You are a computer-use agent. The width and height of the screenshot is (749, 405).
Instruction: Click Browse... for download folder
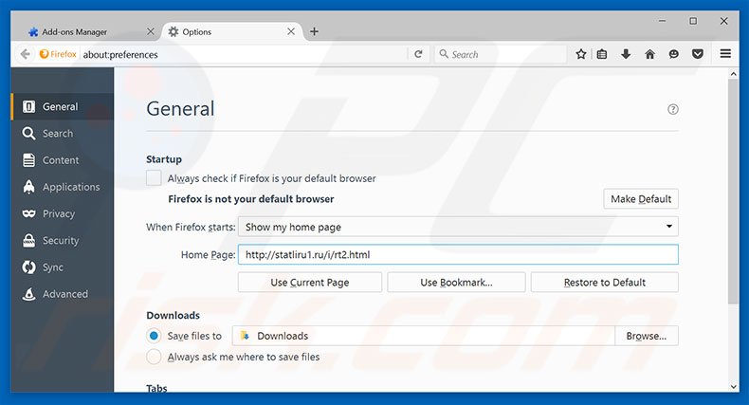coord(647,336)
